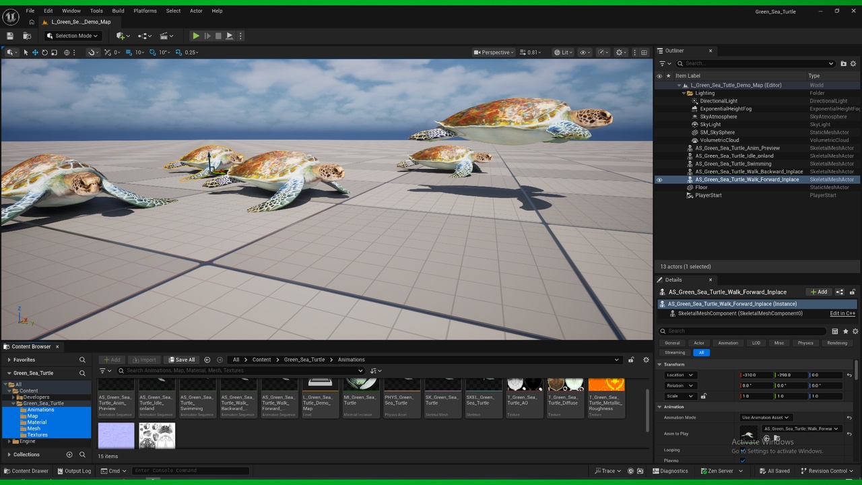Click the Eject playback icon
862x485 pixels.
230,36
